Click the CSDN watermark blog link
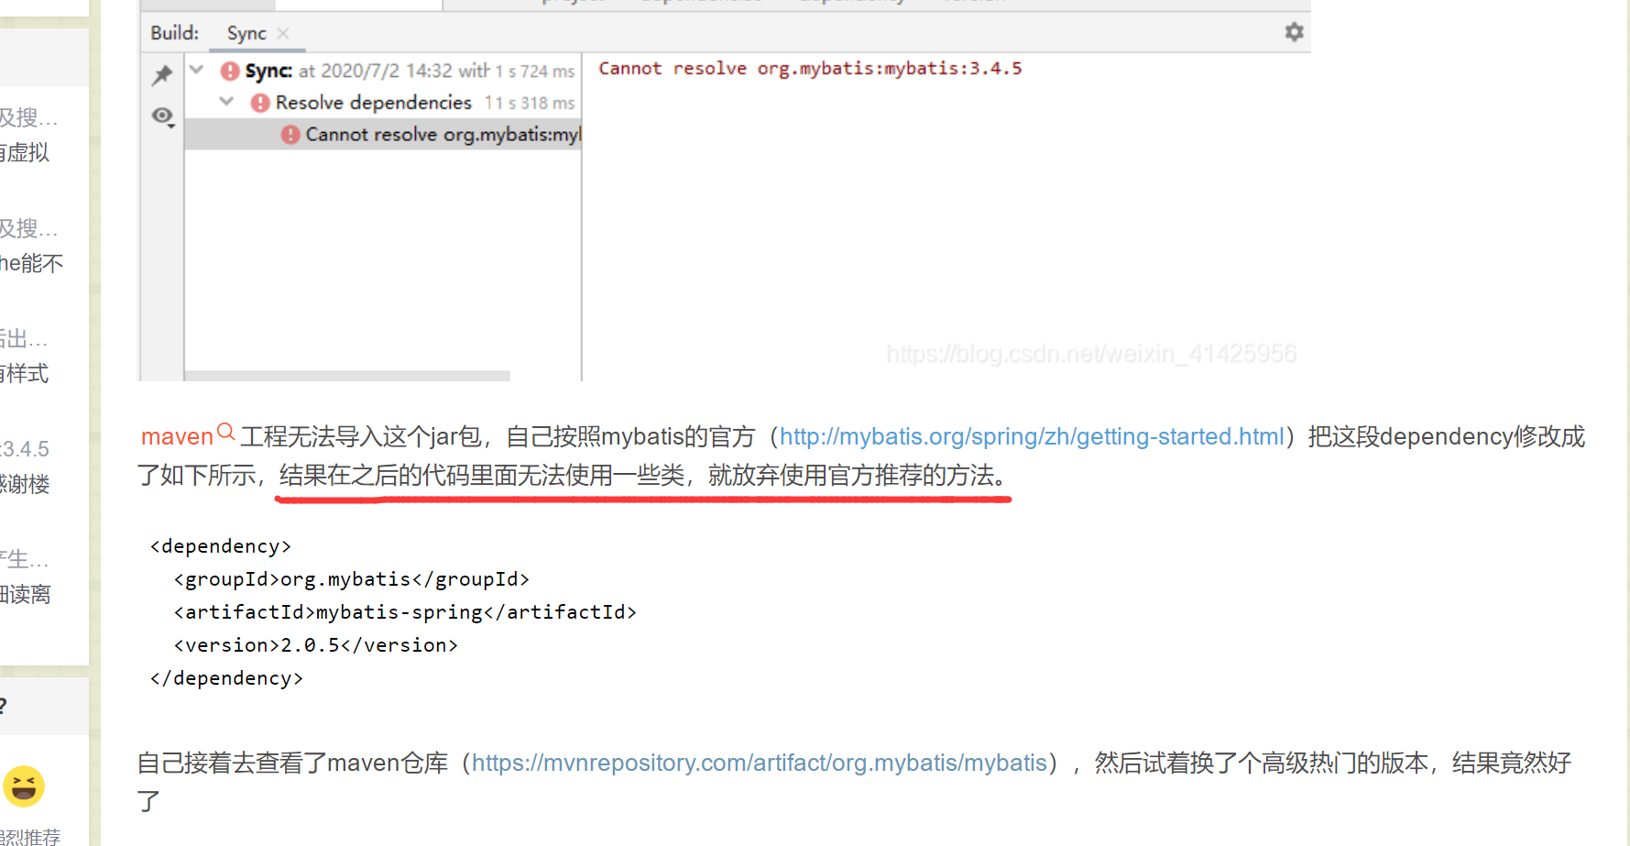 click(1090, 353)
